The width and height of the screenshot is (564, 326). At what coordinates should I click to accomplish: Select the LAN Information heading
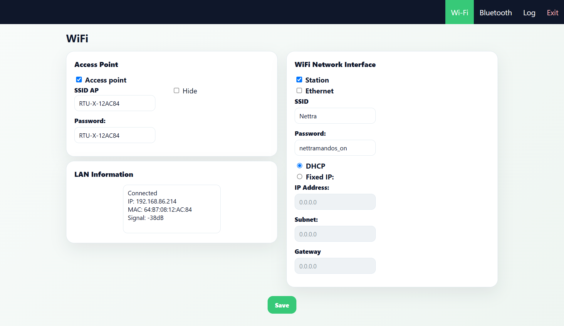(x=104, y=174)
